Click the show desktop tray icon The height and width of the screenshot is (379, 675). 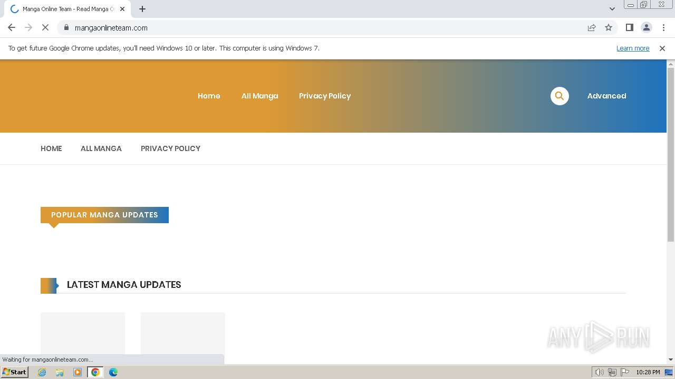669,372
